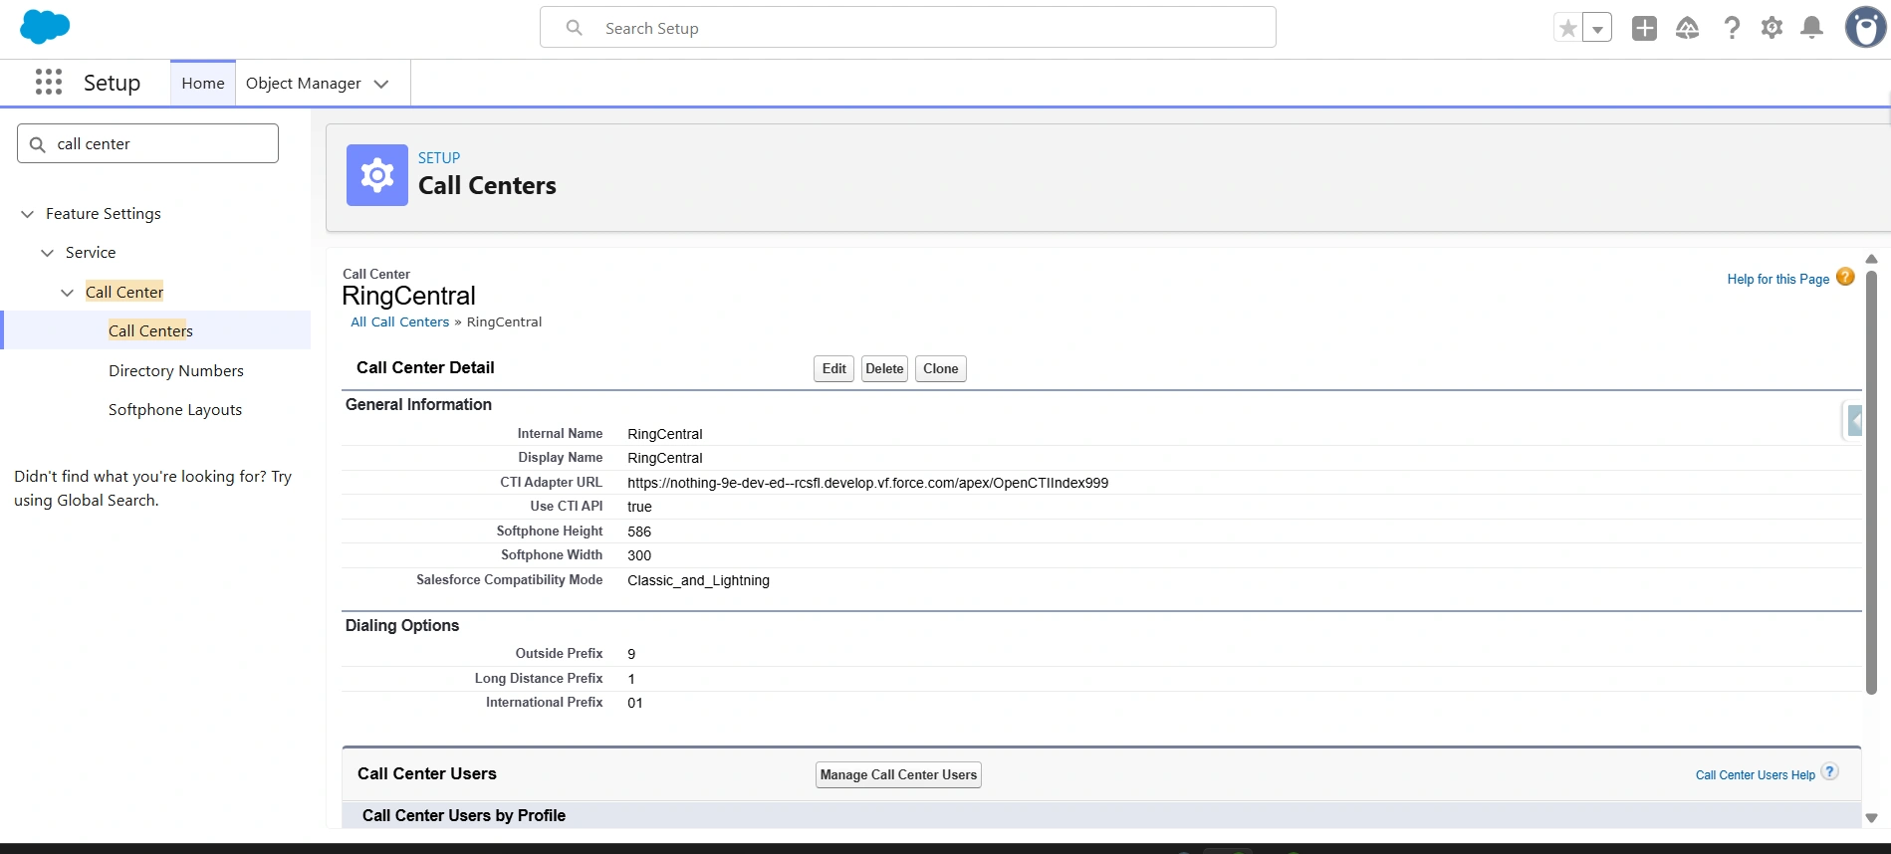Open the Global Actions plus icon
Screen dimensions: 1891x854
pos(1644,28)
